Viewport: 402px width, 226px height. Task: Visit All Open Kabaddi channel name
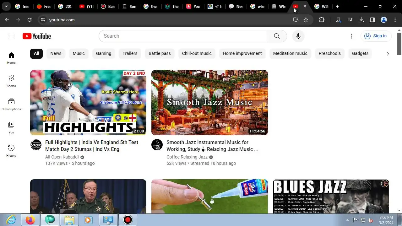pos(62,157)
